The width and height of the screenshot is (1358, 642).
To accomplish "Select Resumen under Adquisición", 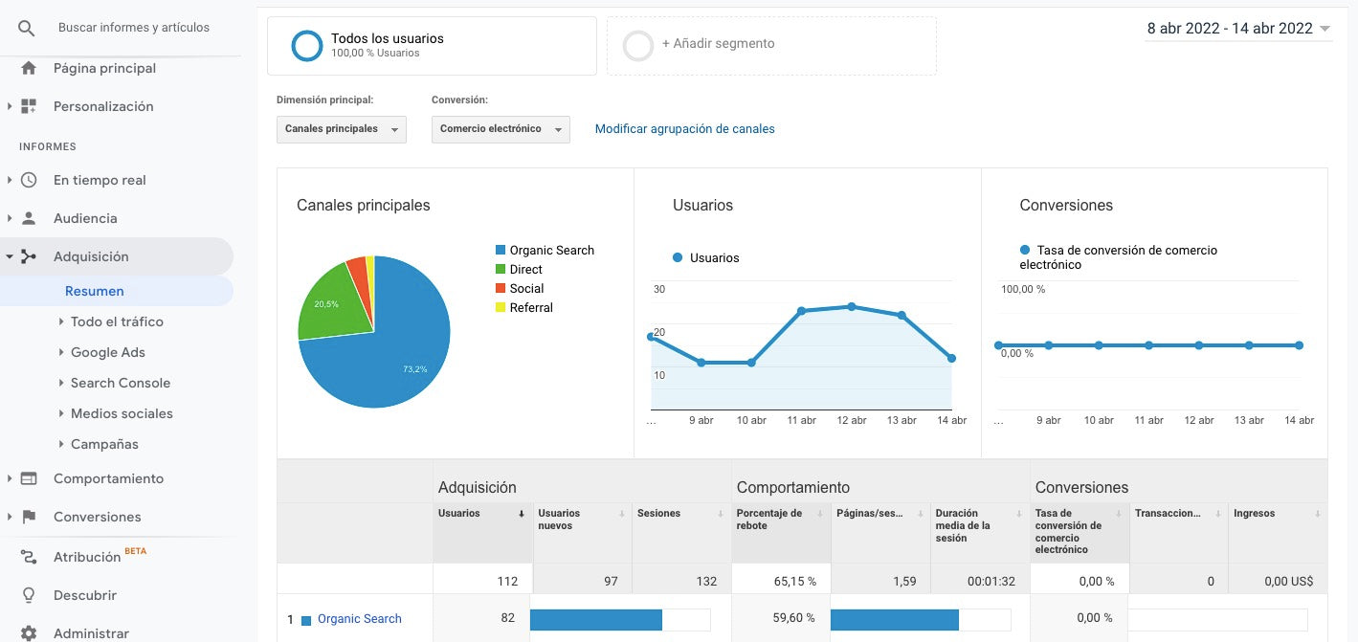I will (95, 291).
